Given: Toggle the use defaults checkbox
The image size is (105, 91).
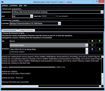Looking at the screenshot, I should pyautogui.click(x=57, y=16).
